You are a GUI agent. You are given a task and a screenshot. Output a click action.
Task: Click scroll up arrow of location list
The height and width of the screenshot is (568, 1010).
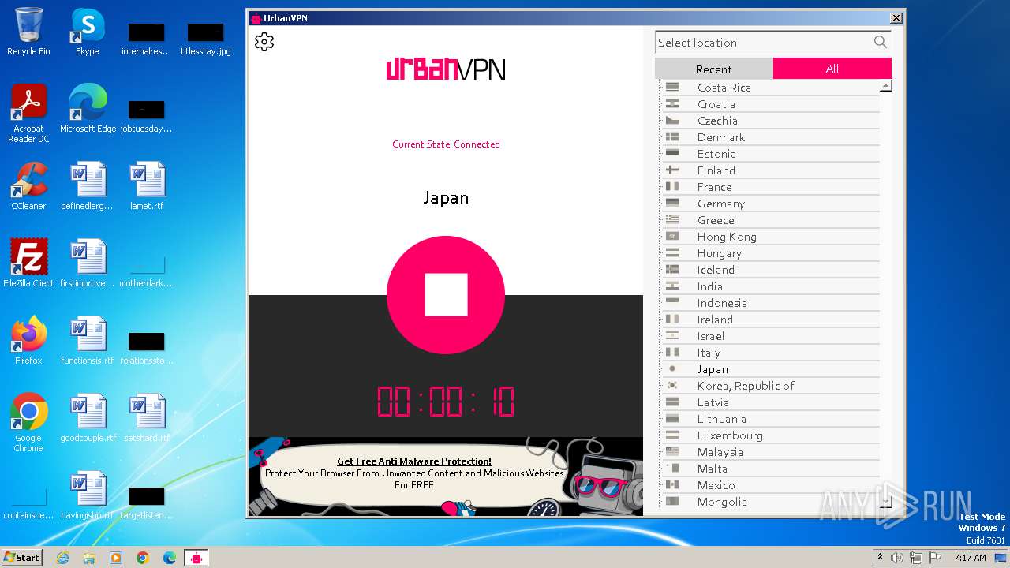pyautogui.click(x=886, y=85)
